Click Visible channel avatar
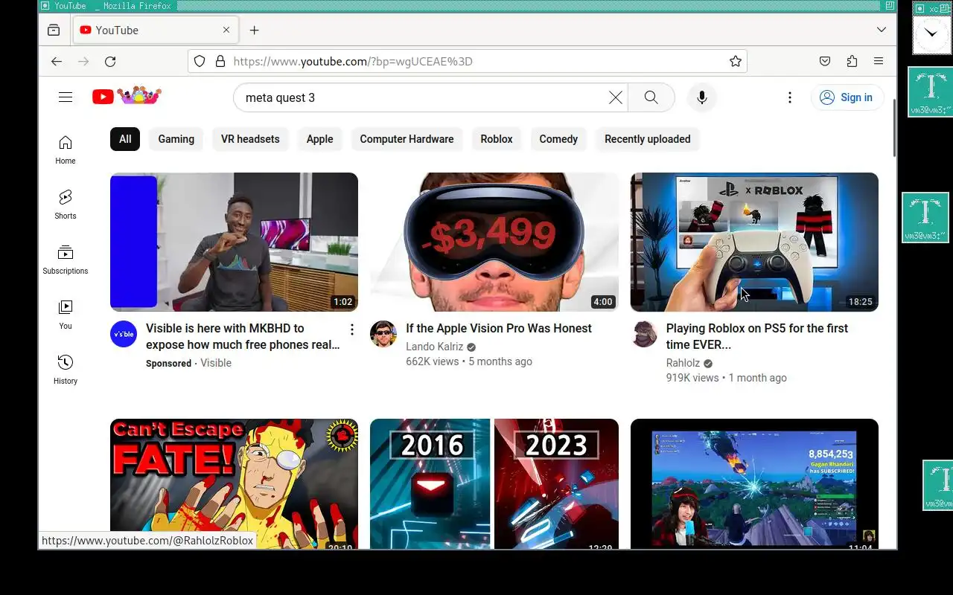The height and width of the screenshot is (595, 953). [x=124, y=334]
